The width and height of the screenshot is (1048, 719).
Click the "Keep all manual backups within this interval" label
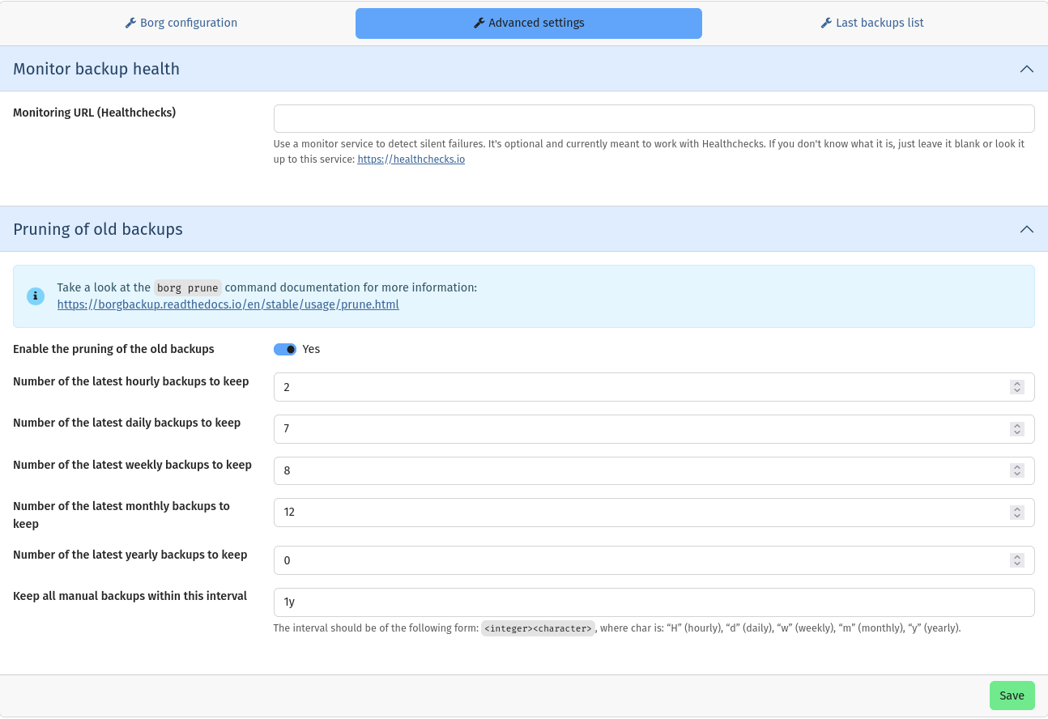(x=130, y=596)
